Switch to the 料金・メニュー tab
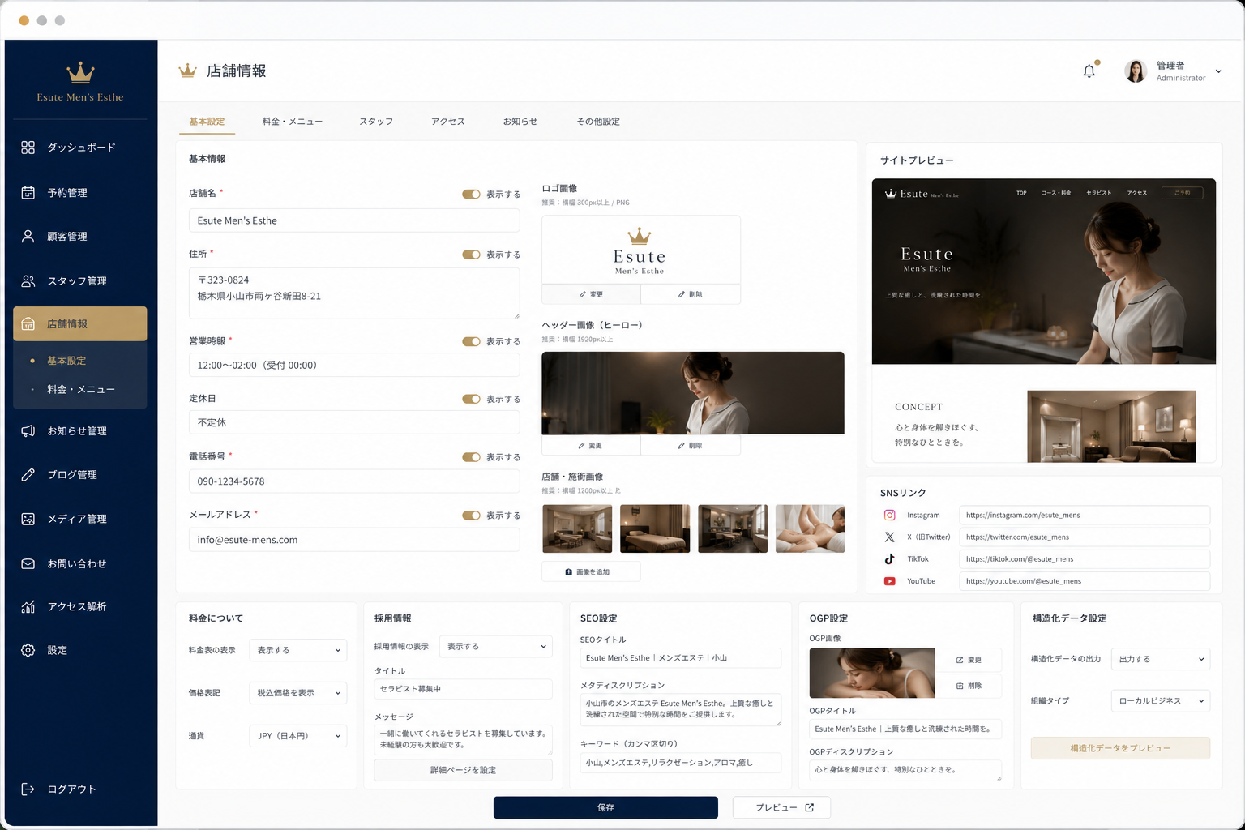Image resolution: width=1245 pixels, height=830 pixels. tap(293, 122)
